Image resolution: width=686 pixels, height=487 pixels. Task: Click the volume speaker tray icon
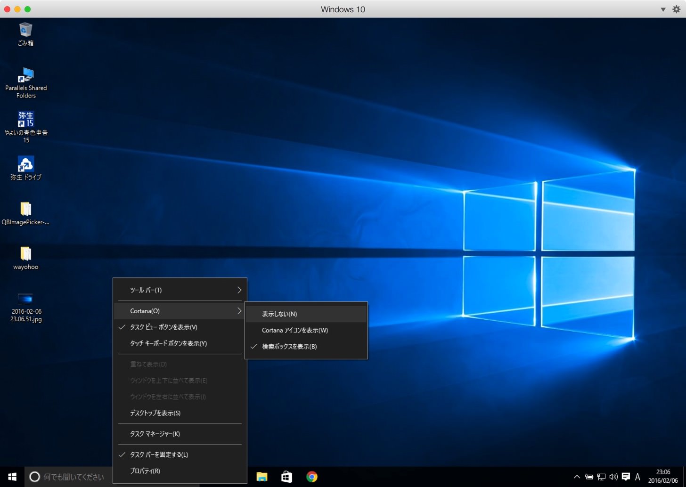pyautogui.click(x=613, y=477)
